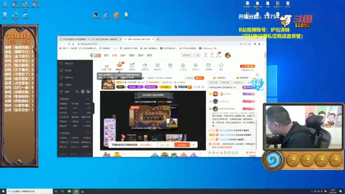Expand the 分类 dropdown in Douyu nav
This screenshot has width=345, height=194.
[123, 56]
